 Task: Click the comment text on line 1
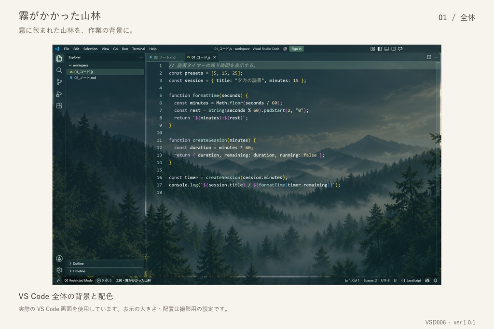tap(213, 66)
